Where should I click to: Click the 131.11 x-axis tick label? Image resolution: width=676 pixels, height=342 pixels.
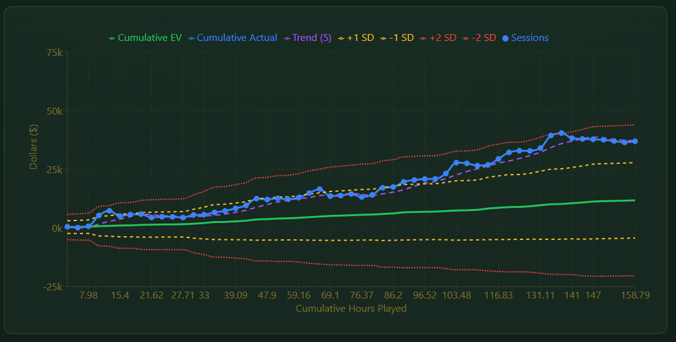point(541,295)
